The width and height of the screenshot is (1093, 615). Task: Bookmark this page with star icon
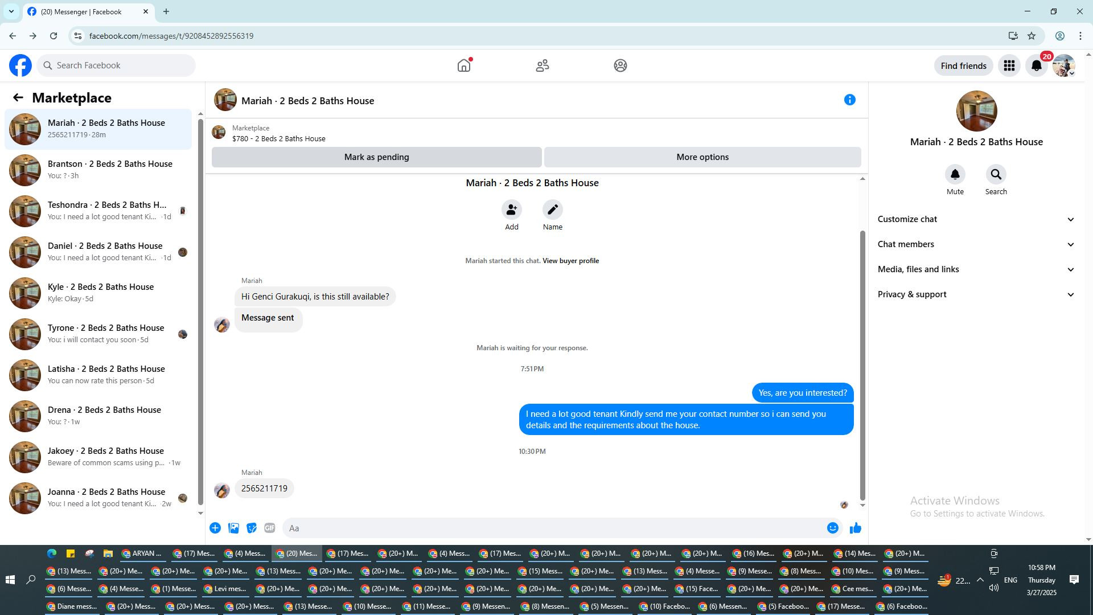pos(1032,36)
